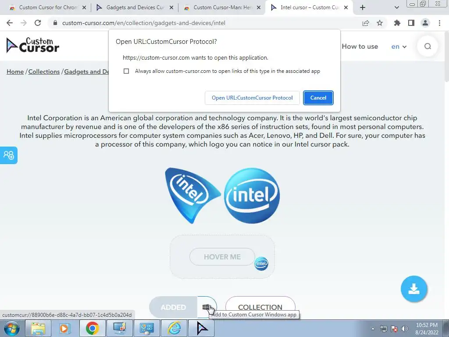449x337 pixels.
Task: Click the network tray icon
Action: pyautogui.click(x=383, y=329)
